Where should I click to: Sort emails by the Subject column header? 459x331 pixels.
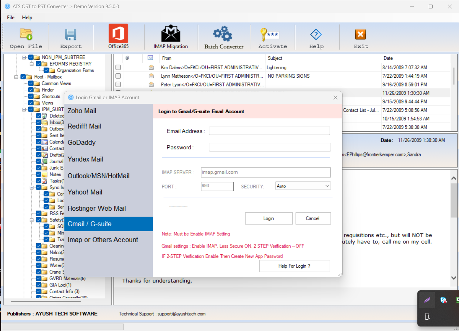click(x=275, y=58)
